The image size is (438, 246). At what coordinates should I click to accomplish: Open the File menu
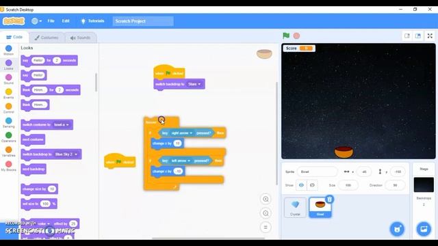(51, 21)
